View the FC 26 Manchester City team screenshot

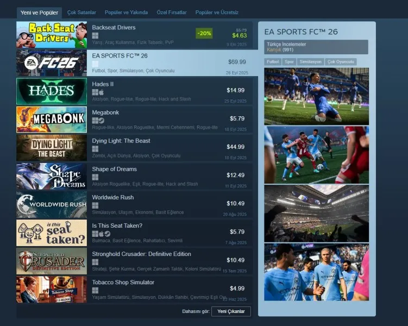tap(316, 272)
